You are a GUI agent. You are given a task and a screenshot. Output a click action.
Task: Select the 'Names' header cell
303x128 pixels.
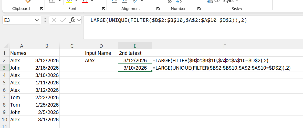click(22, 53)
